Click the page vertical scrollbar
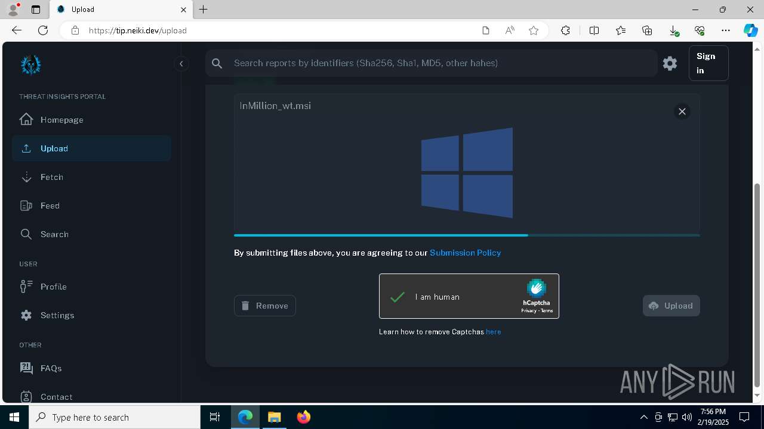The width and height of the screenshot is (764, 429). [757, 285]
